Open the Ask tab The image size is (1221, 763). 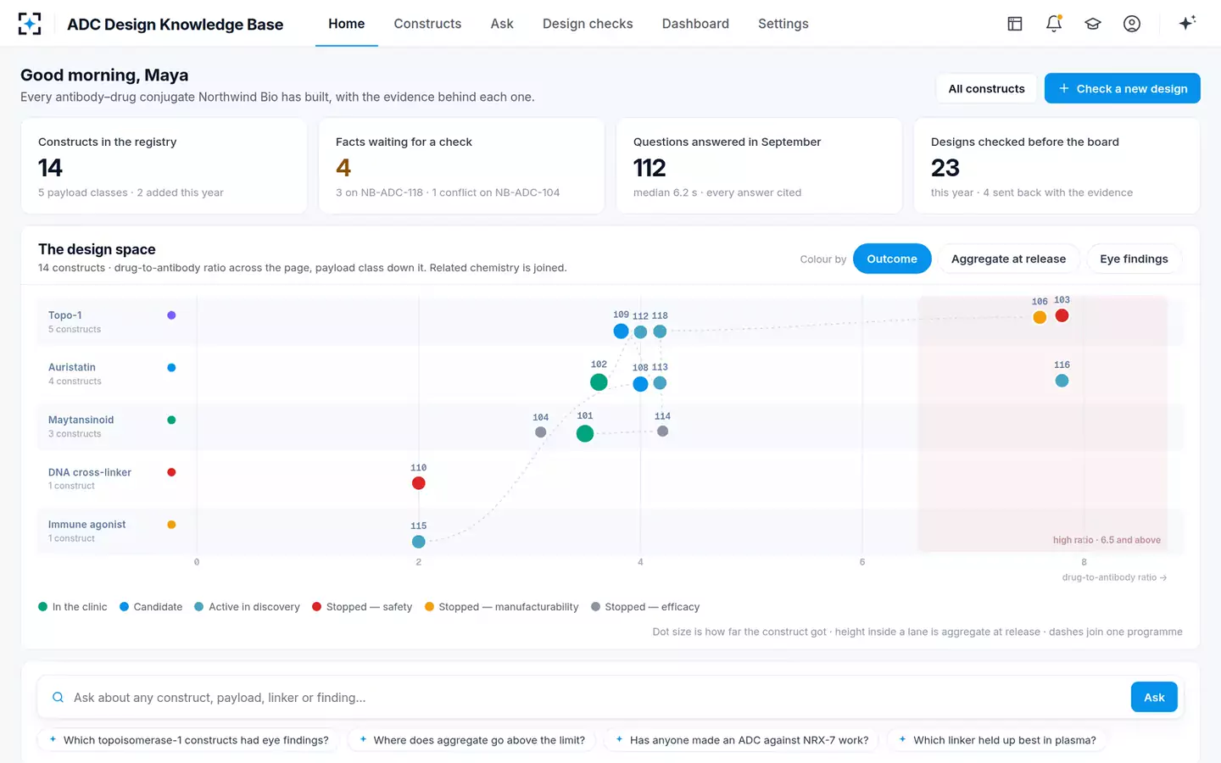click(x=502, y=24)
